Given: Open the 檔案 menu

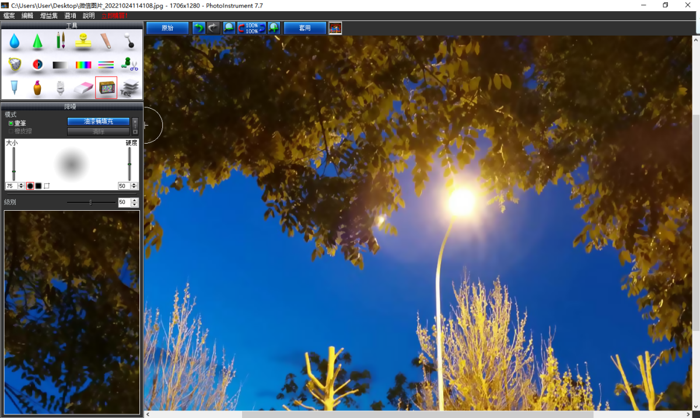Looking at the screenshot, I should click(x=9, y=16).
